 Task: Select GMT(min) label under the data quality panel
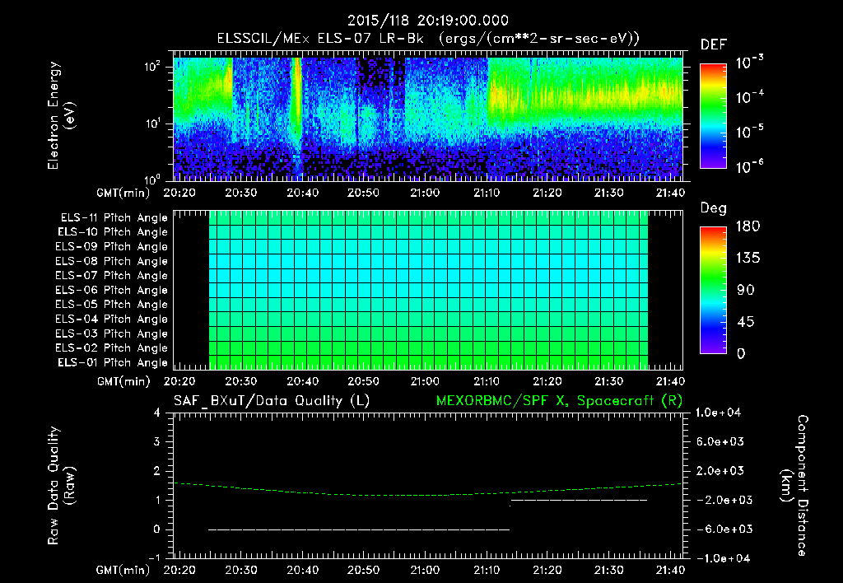click(123, 570)
